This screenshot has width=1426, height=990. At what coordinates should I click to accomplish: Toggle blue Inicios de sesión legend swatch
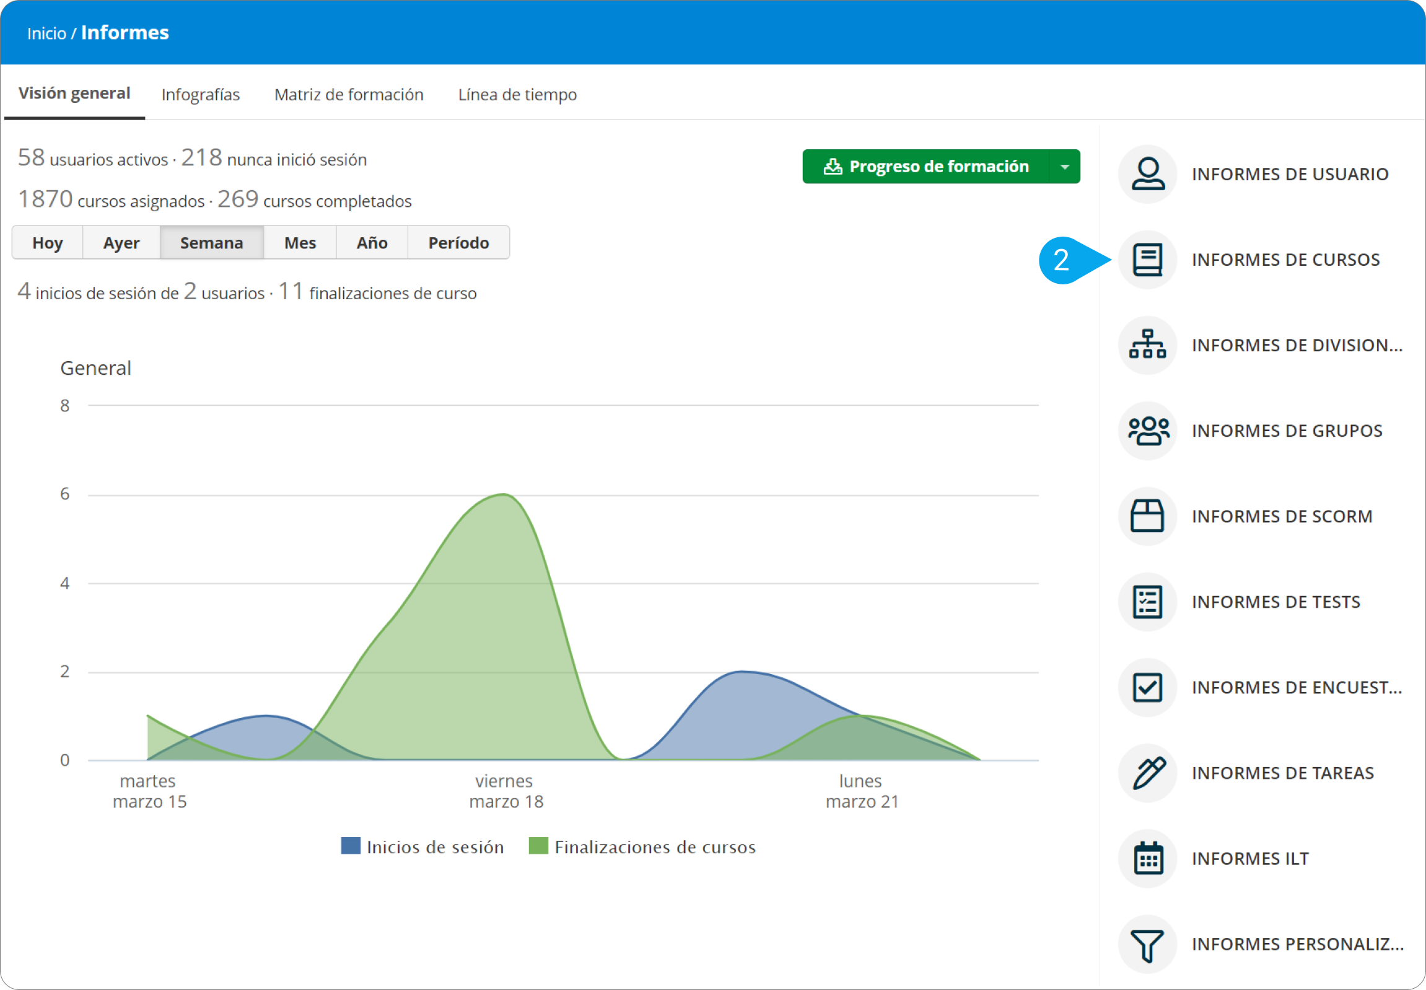coord(351,846)
